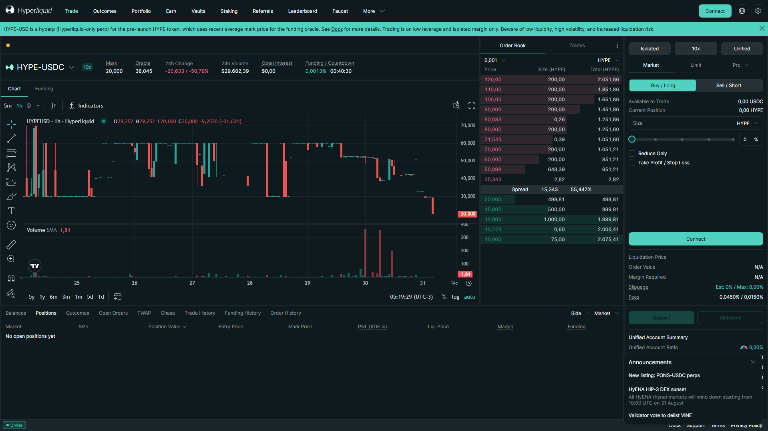Image resolution: width=768 pixels, height=431 pixels.
Task: Open the 0,001 price grouping dropdown
Action: pyautogui.click(x=495, y=60)
